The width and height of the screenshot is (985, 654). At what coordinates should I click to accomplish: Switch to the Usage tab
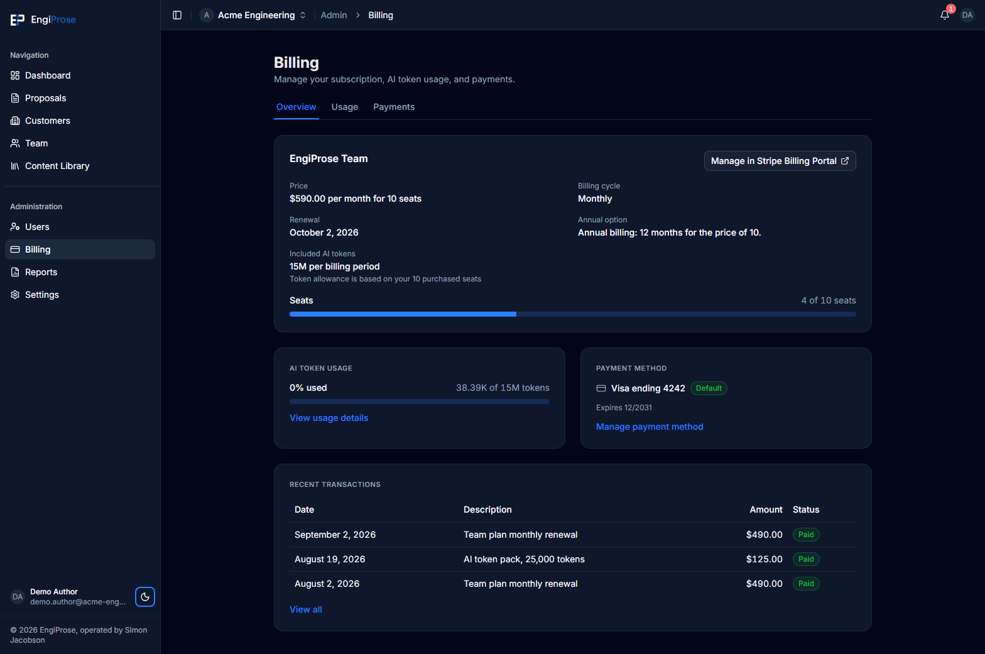(x=345, y=107)
